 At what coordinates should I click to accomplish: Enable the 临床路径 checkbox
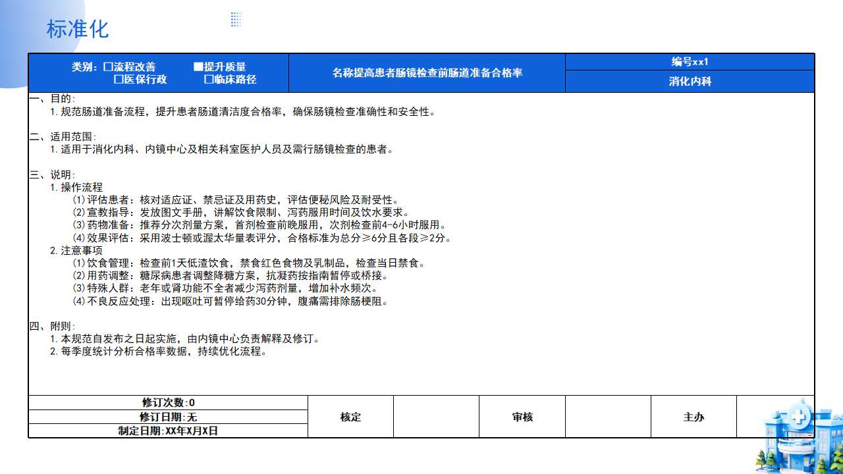coord(209,80)
